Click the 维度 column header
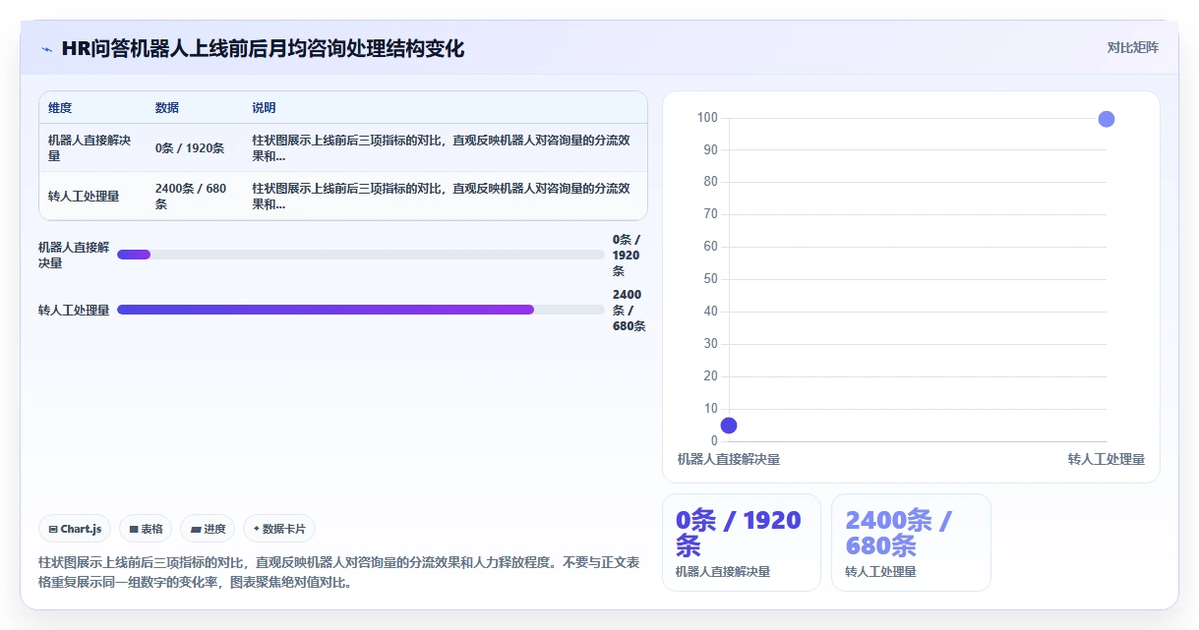Image resolution: width=1199 pixels, height=630 pixels. coord(60,108)
